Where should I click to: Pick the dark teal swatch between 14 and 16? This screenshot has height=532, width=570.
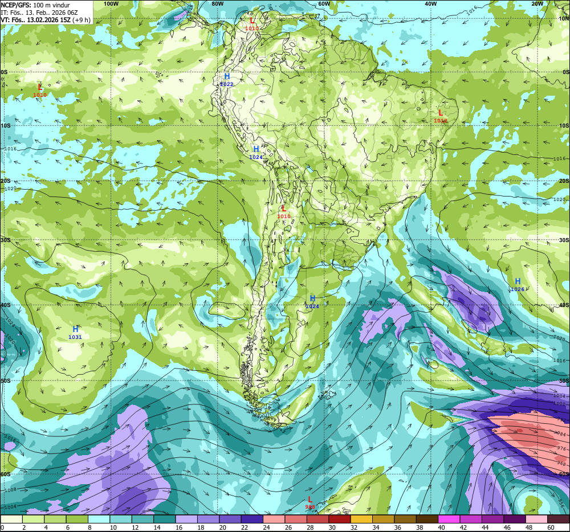165,519
